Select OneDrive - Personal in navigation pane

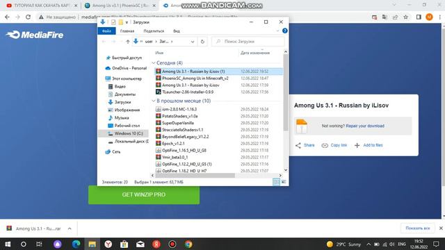coord(126,68)
